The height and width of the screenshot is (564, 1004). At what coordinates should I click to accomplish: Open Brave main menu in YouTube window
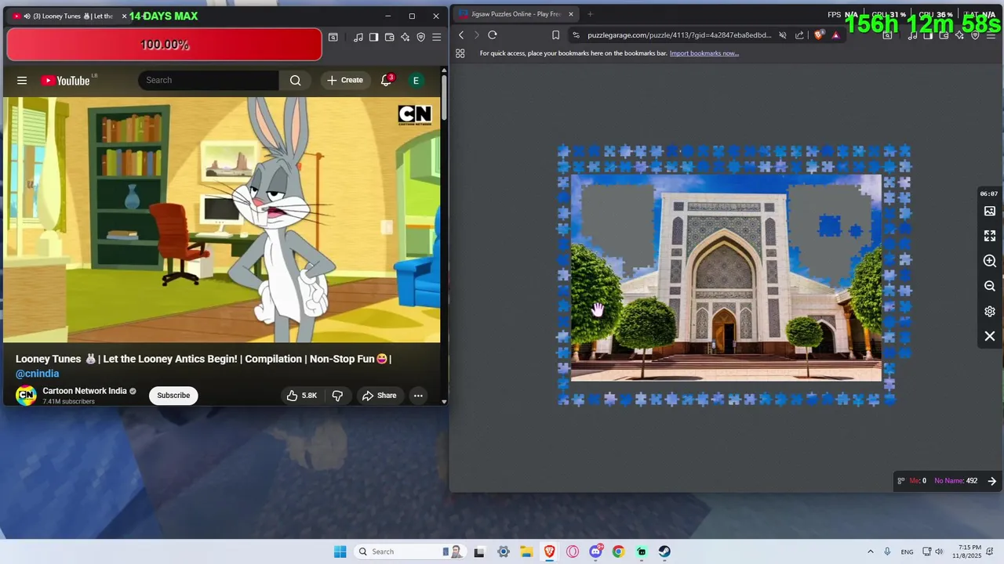(437, 37)
